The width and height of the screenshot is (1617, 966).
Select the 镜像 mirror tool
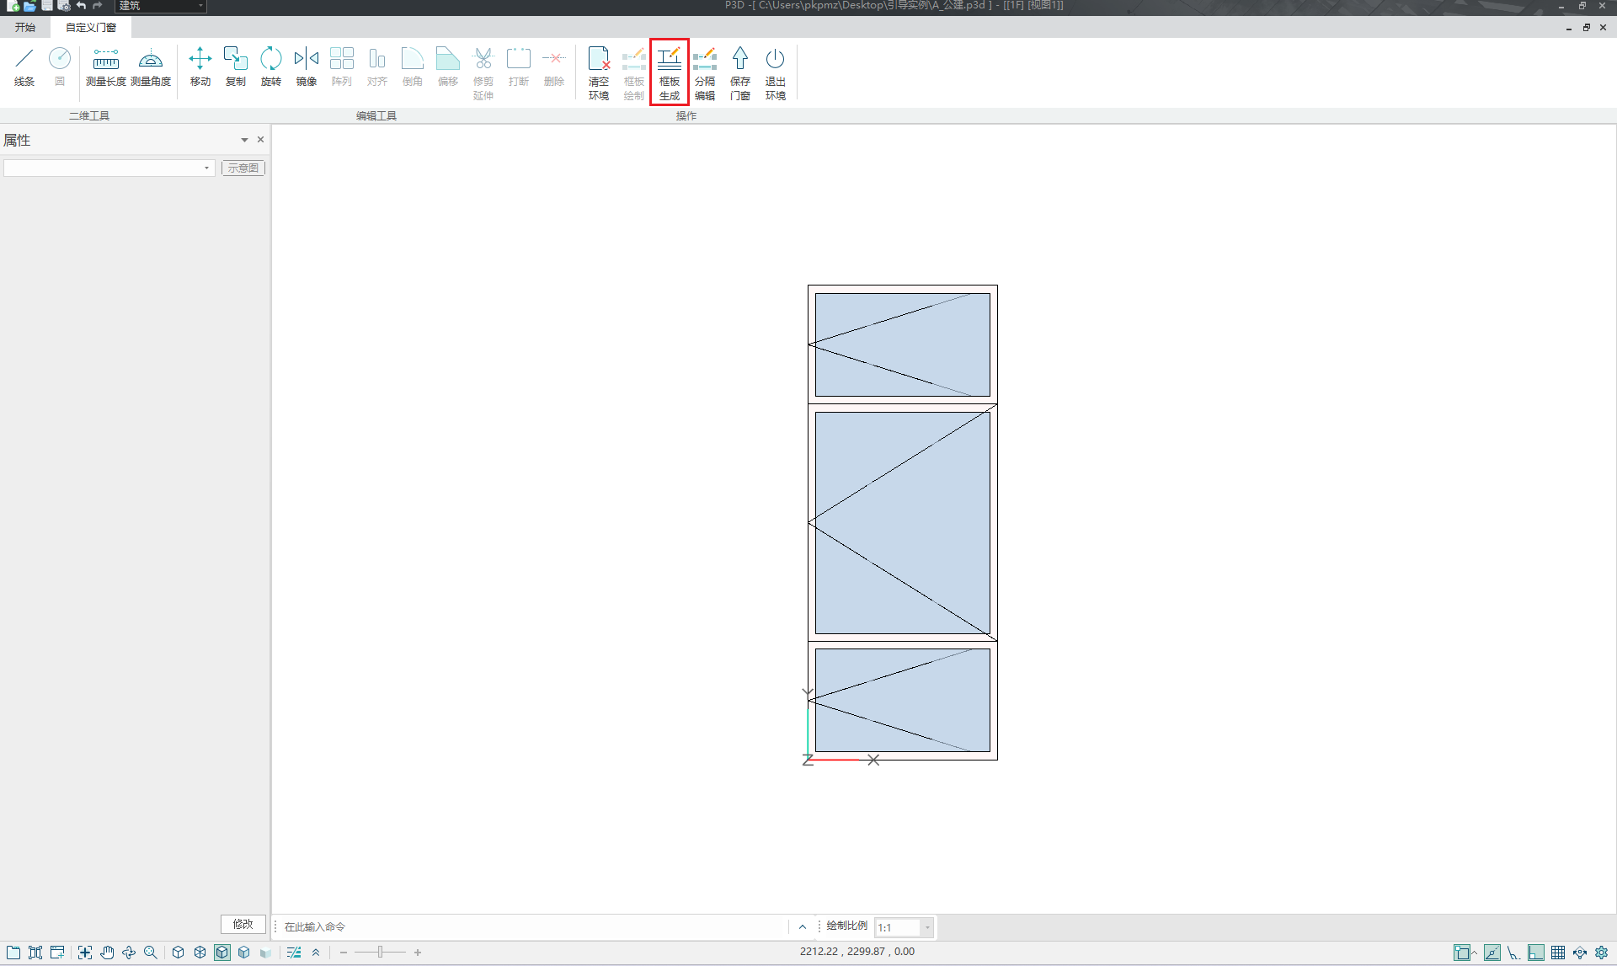(x=307, y=67)
